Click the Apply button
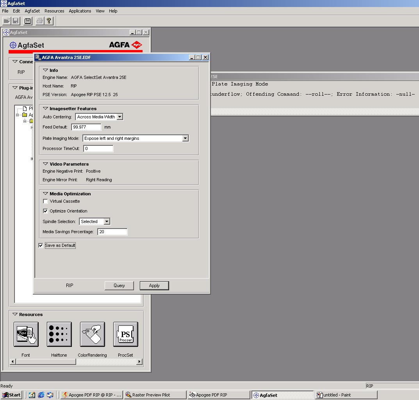This screenshot has width=419, height=400. [x=154, y=286]
